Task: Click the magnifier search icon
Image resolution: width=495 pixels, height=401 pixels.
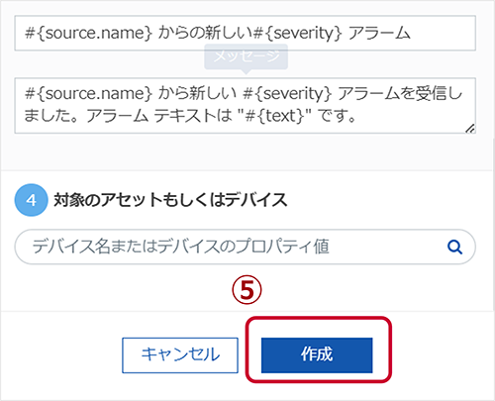Action: point(454,247)
